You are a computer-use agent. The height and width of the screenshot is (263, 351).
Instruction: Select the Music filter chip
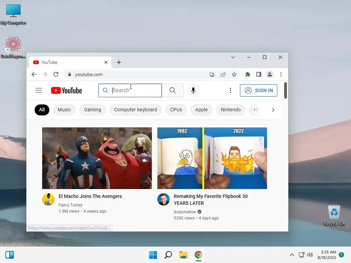pos(64,110)
